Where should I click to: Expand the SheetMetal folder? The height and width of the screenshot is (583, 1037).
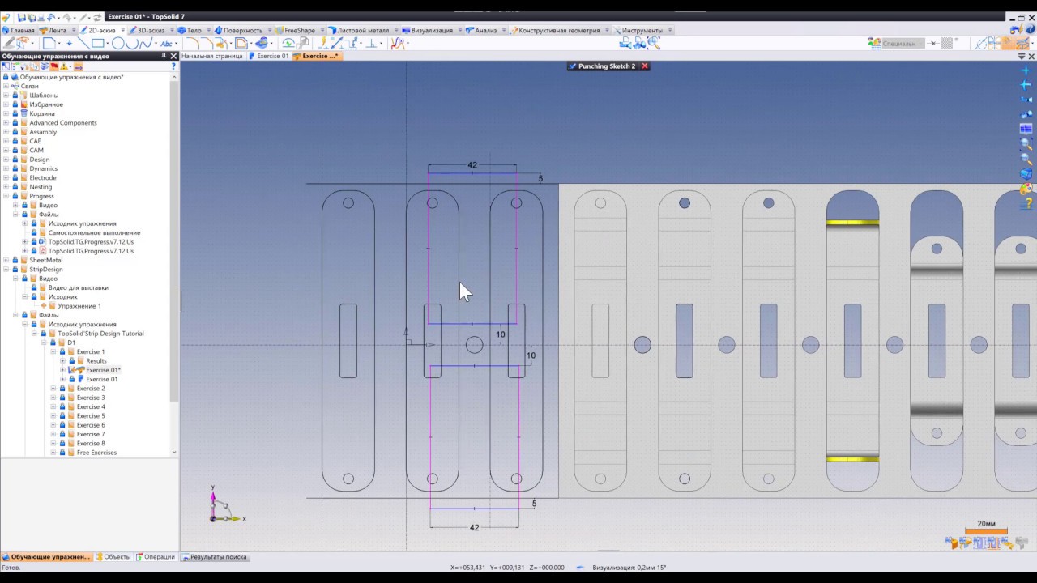pyautogui.click(x=6, y=260)
